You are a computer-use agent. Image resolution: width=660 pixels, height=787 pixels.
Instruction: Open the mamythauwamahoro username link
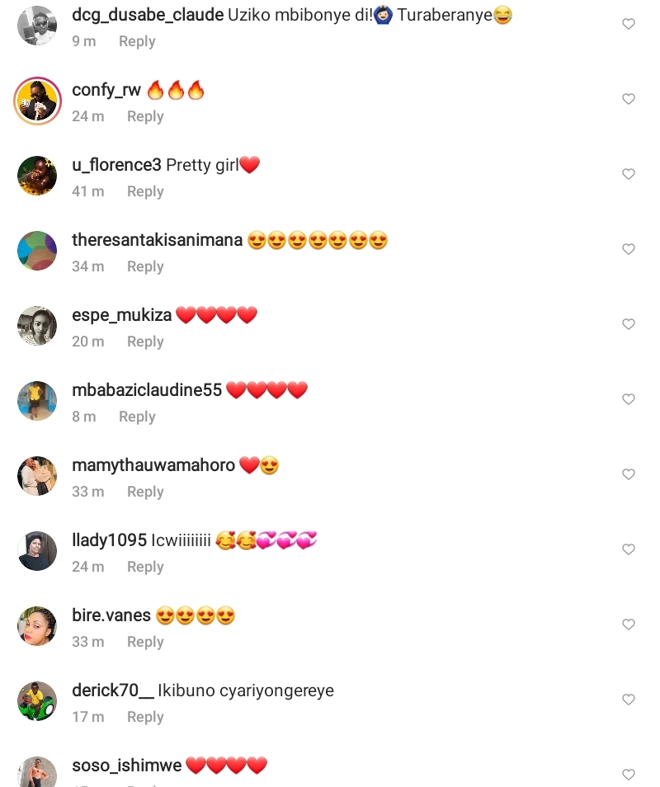(x=153, y=465)
